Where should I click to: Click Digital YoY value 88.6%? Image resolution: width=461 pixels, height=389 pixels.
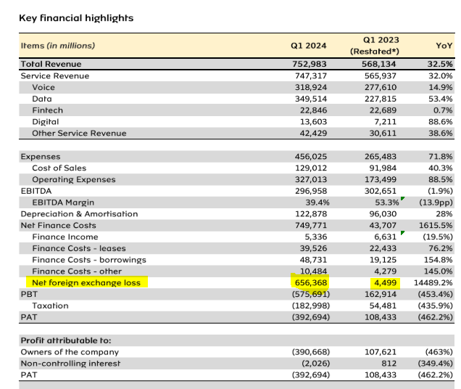(441, 122)
